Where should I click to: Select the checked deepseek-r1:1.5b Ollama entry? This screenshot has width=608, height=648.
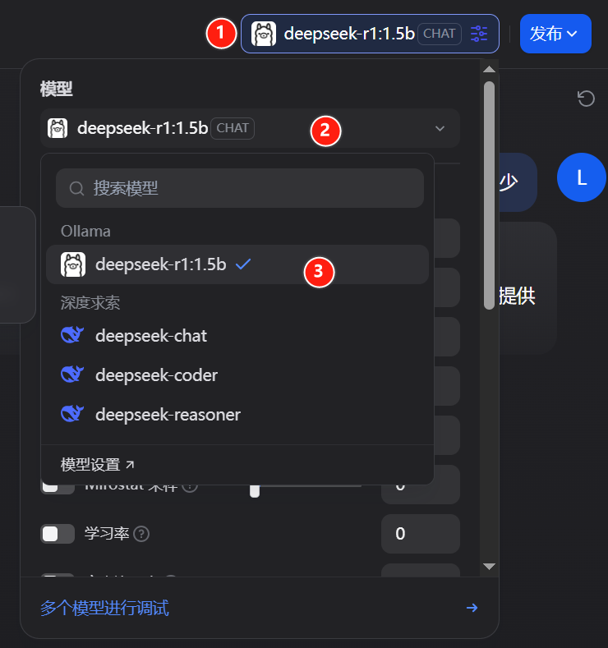[237, 264]
